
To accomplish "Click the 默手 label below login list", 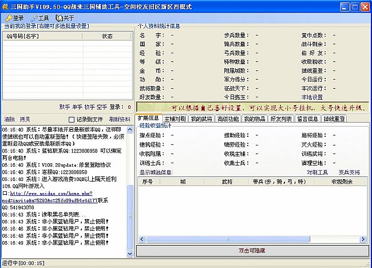I will [65, 107].
